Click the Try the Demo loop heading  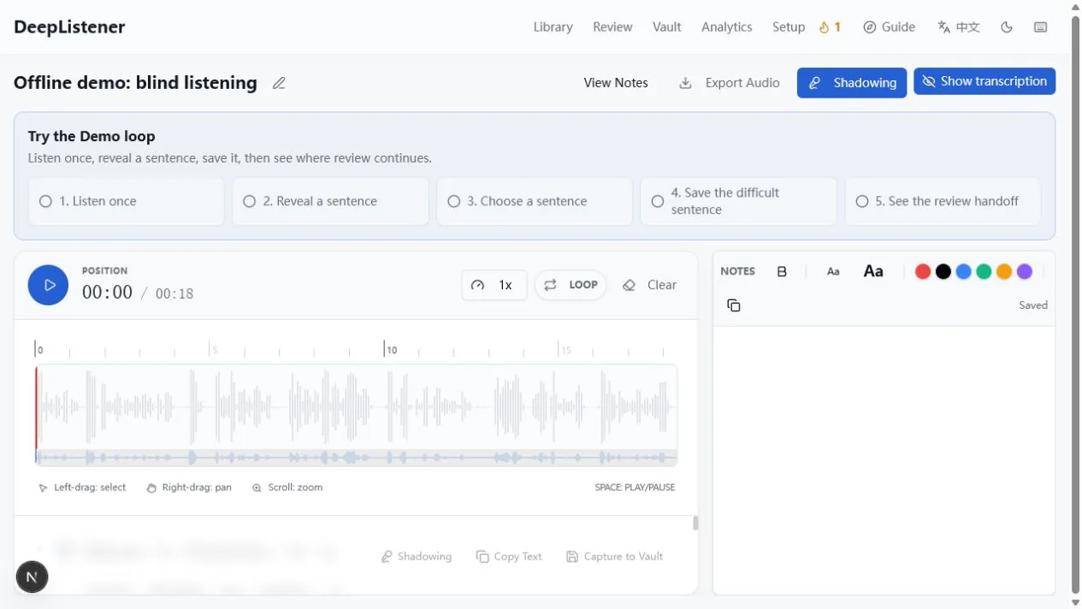point(92,136)
